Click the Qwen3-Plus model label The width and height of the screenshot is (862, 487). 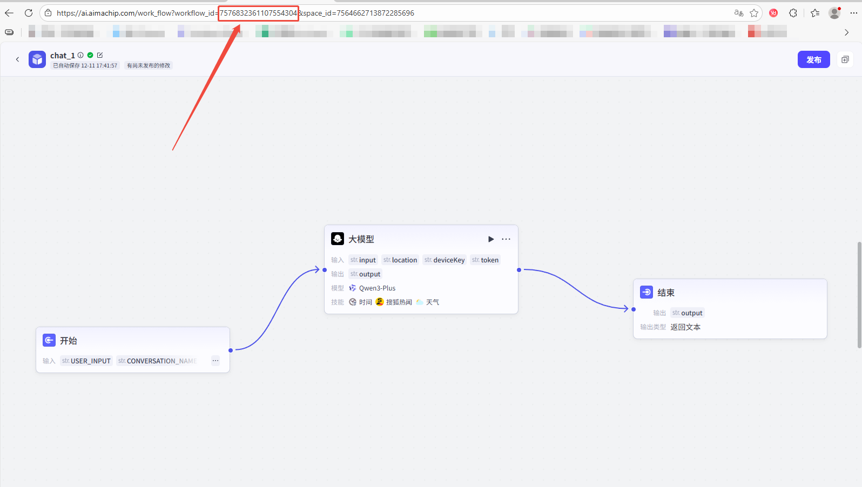(x=377, y=288)
